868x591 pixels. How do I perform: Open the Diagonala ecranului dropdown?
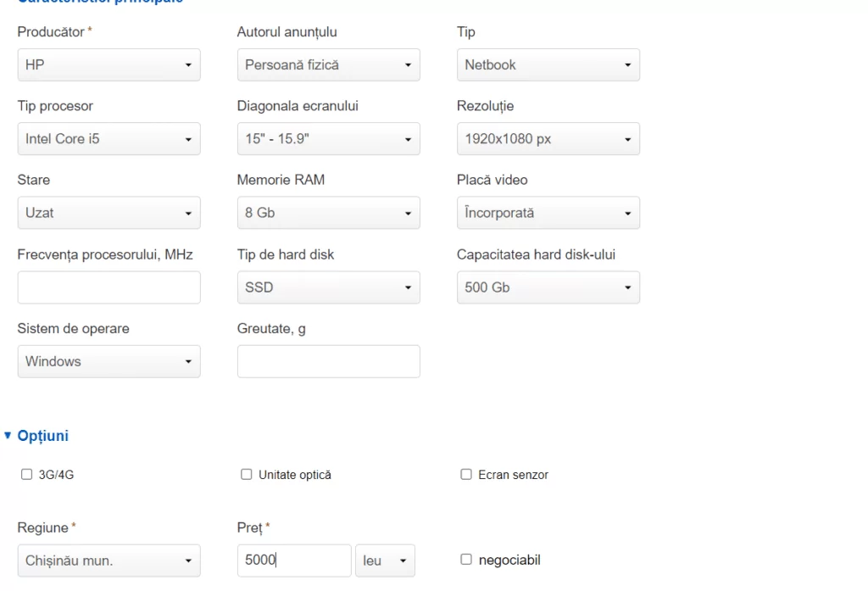(329, 138)
